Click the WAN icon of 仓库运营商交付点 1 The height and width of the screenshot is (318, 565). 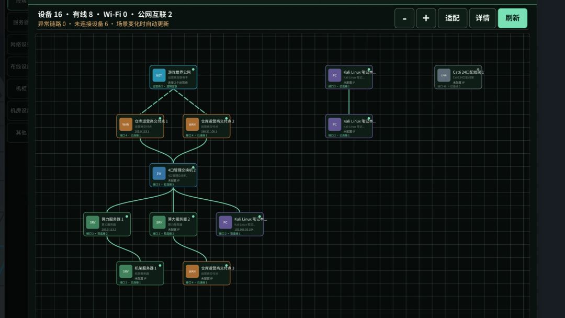tap(126, 124)
